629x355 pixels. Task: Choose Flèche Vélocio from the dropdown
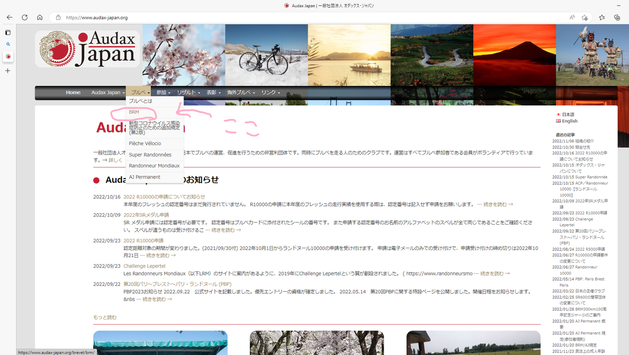coord(155,143)
